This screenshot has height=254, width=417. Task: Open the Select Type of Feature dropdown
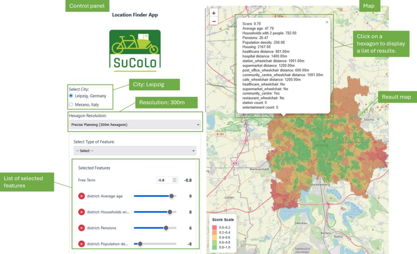(134, 151)
